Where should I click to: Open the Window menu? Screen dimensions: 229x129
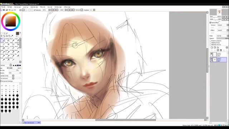58,7
